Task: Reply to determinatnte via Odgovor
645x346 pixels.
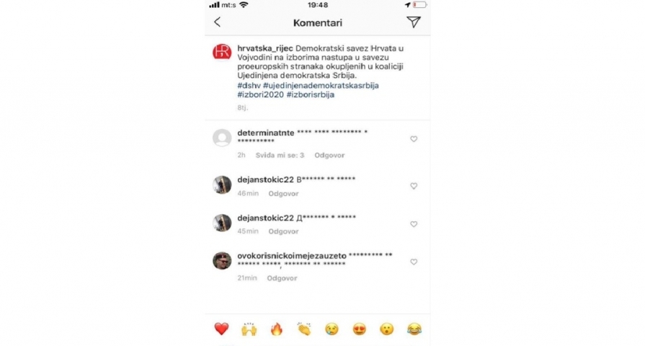Action: click(329, 155)
